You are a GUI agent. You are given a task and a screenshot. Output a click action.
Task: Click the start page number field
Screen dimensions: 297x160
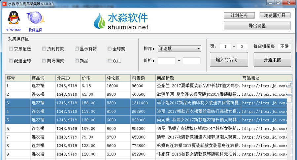pyautogui.click(x=225, y=47)
